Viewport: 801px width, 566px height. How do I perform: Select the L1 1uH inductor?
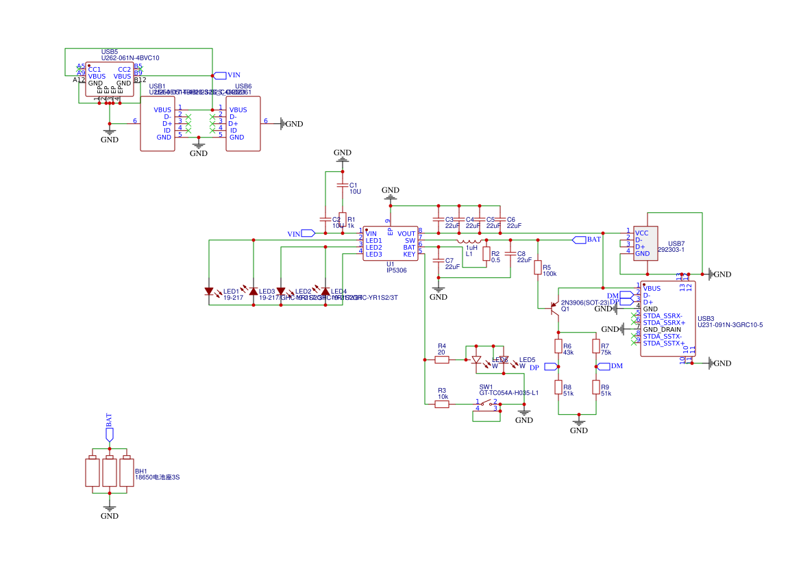click(469, 241)
